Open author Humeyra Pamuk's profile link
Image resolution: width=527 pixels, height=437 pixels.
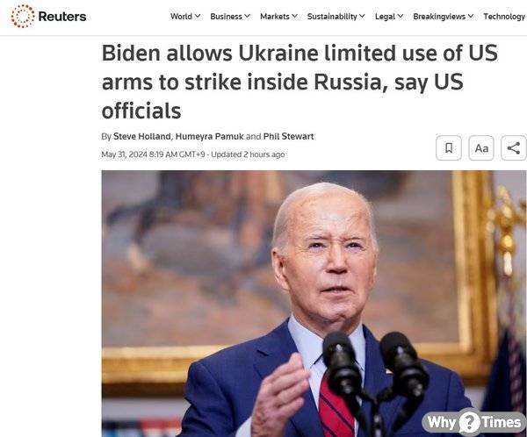[x=209, y=136]
